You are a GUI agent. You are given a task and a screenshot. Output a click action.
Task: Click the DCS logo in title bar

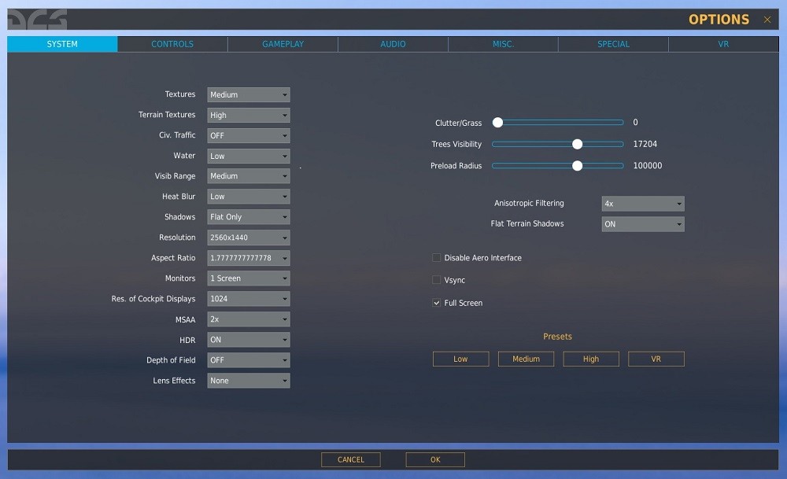pyautogui.click(x=37, y=20)
